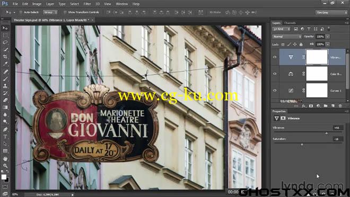This screenshot has height=197, width=350.
Task: Click the foreground color swatch
Action: (4, 177)
